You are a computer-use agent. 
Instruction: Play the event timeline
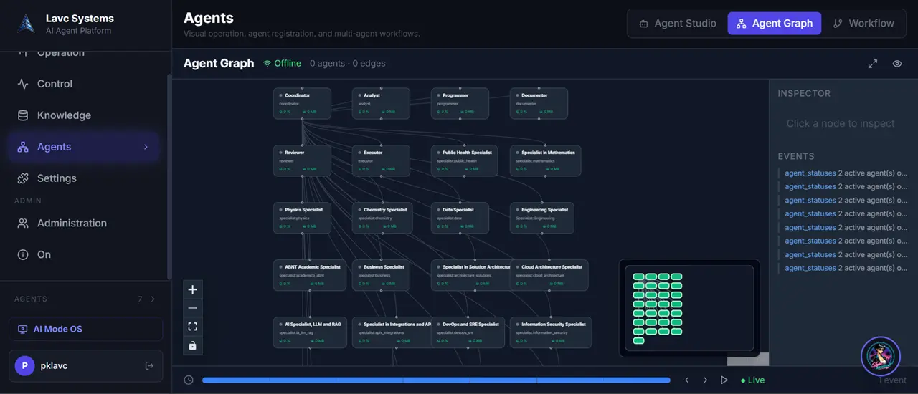tap(724, 380)
